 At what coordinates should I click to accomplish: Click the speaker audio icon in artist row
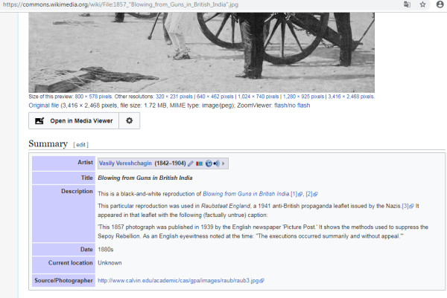tap(216, 163)
